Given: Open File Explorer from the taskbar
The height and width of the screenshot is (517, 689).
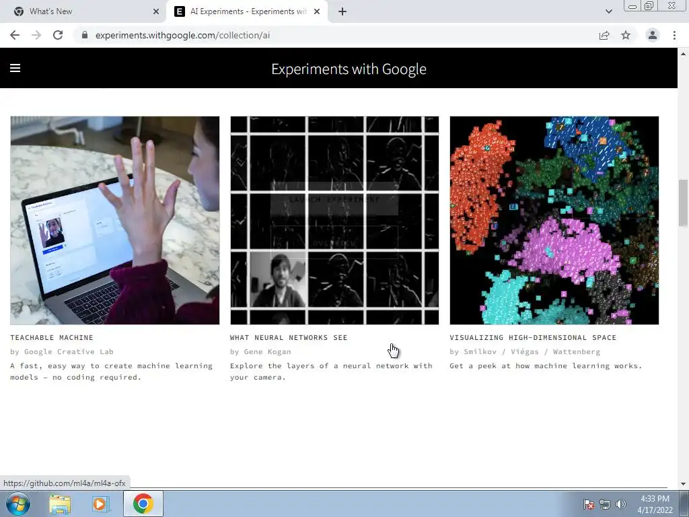Looking at the screenshot, I should 60,504.
